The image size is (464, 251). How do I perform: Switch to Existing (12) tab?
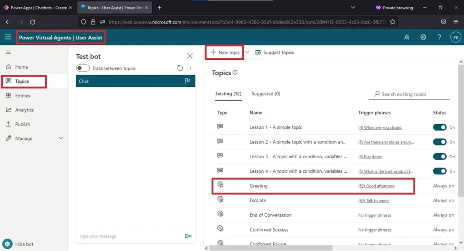tap(228, 93)
